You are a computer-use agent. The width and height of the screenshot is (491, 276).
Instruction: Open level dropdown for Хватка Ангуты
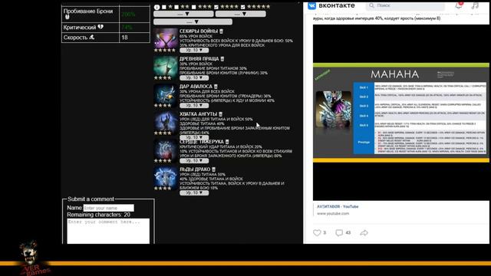[194, 137]
